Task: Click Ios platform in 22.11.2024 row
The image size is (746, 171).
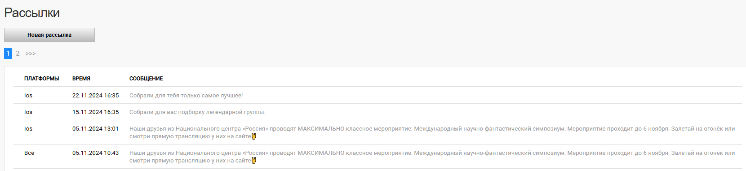Action: tap(28, 96)
